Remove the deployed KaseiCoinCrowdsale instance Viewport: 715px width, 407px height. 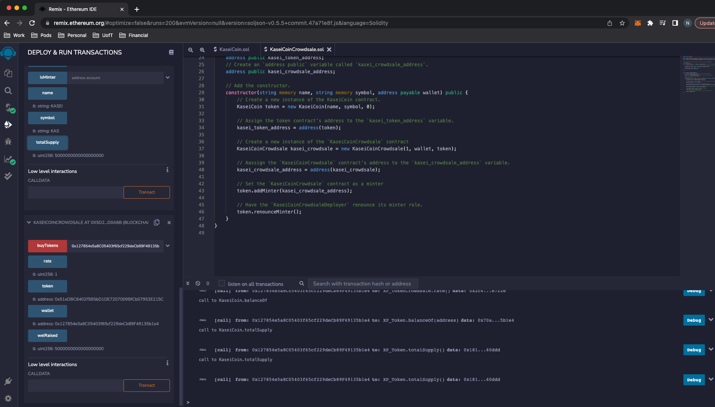click(x=169, y=223)
